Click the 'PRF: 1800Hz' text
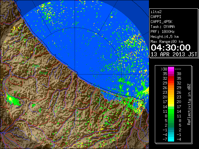This screenshot has height=149, width=199. pos(163,32)
